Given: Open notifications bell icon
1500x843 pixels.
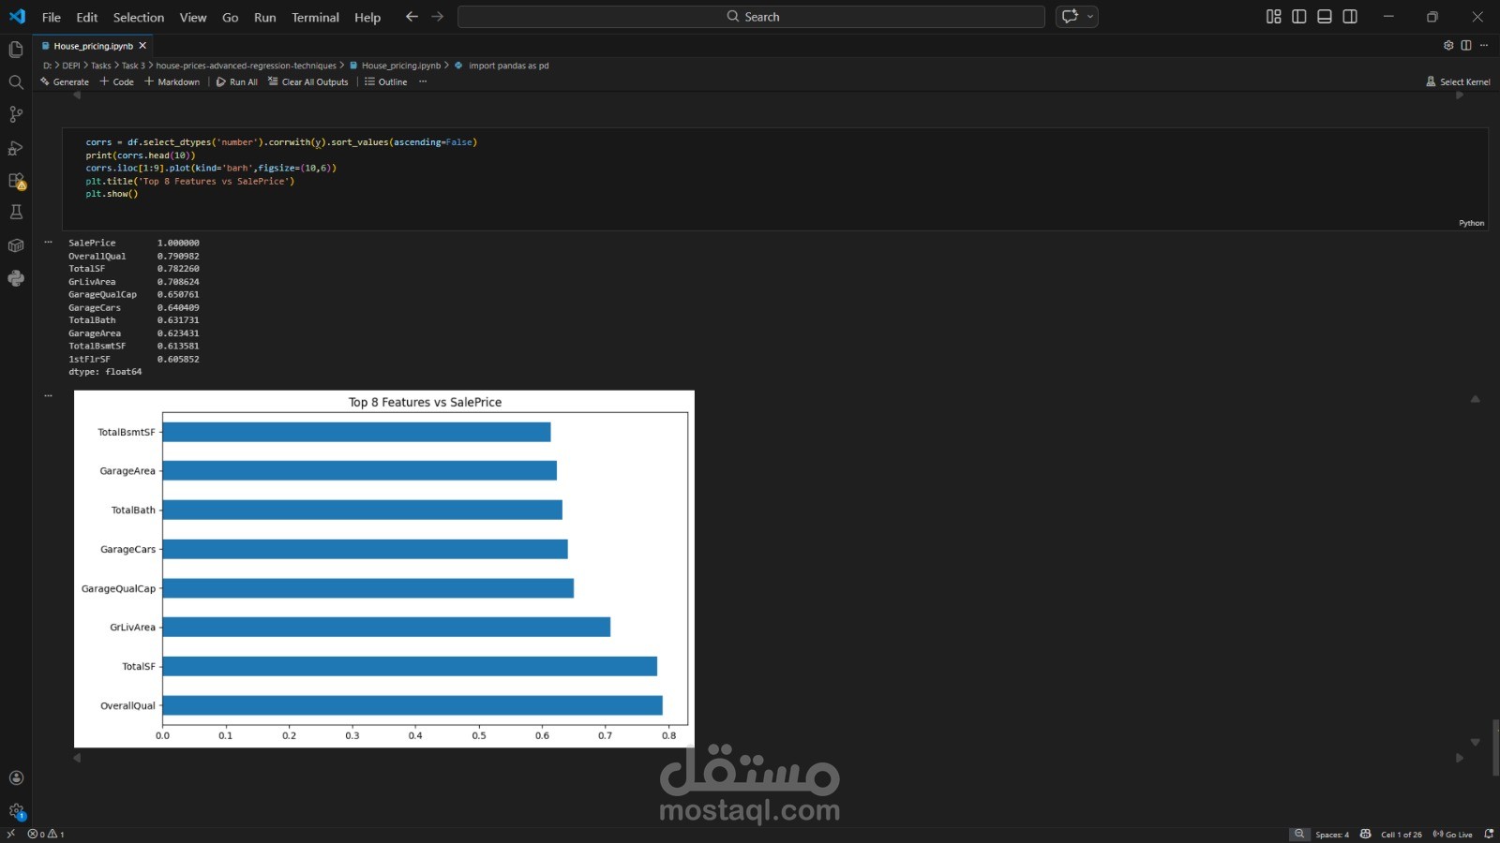Looking at the screenshot, I should coord(1489,834).
